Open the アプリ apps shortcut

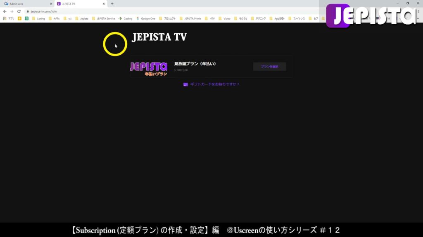tap(9, 19)
